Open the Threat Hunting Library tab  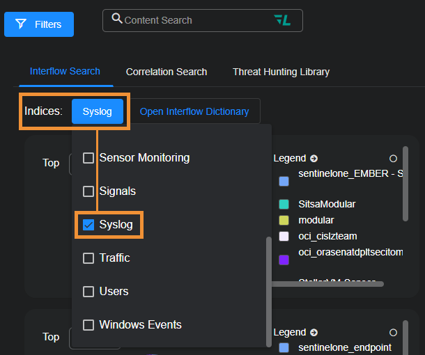281,72
